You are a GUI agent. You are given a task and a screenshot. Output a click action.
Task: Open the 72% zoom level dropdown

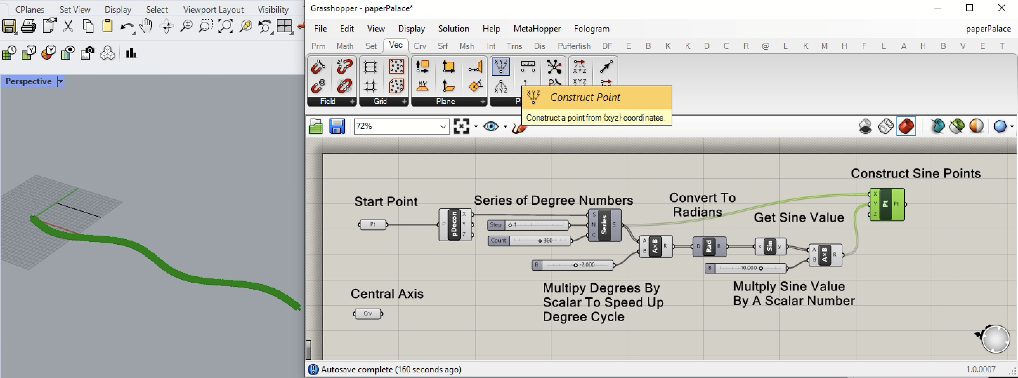[443, 127]
